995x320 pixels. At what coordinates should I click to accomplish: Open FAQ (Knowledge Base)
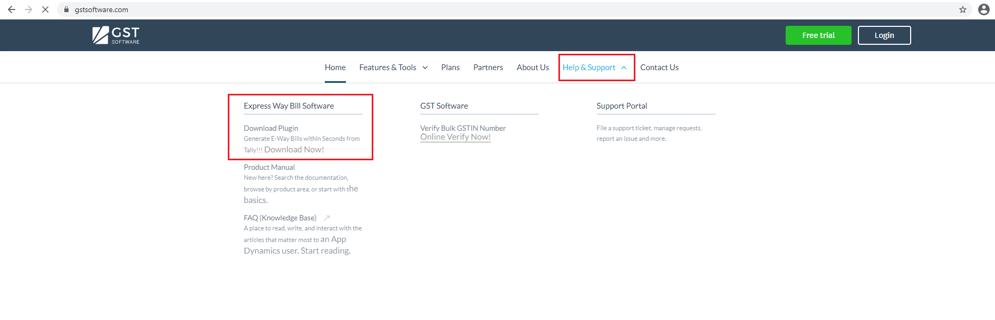pyautogui.click(x=280, y=218)
